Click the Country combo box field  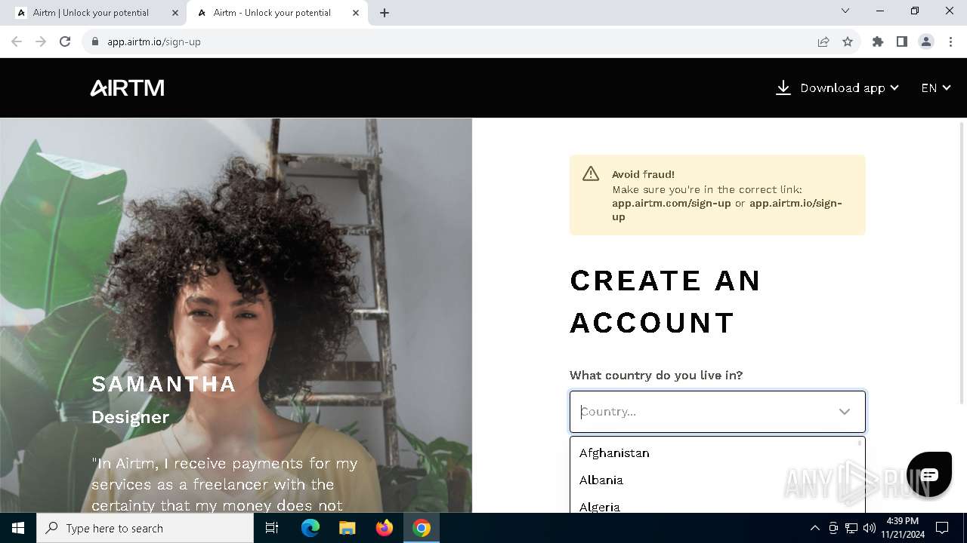[717, 412]
